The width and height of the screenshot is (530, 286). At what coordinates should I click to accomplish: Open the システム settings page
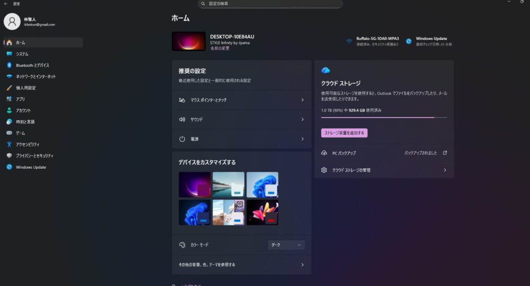[x=22, y=54]
